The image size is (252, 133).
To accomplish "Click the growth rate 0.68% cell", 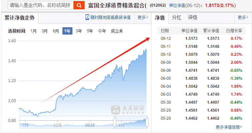I will click(x=236, y=110).
